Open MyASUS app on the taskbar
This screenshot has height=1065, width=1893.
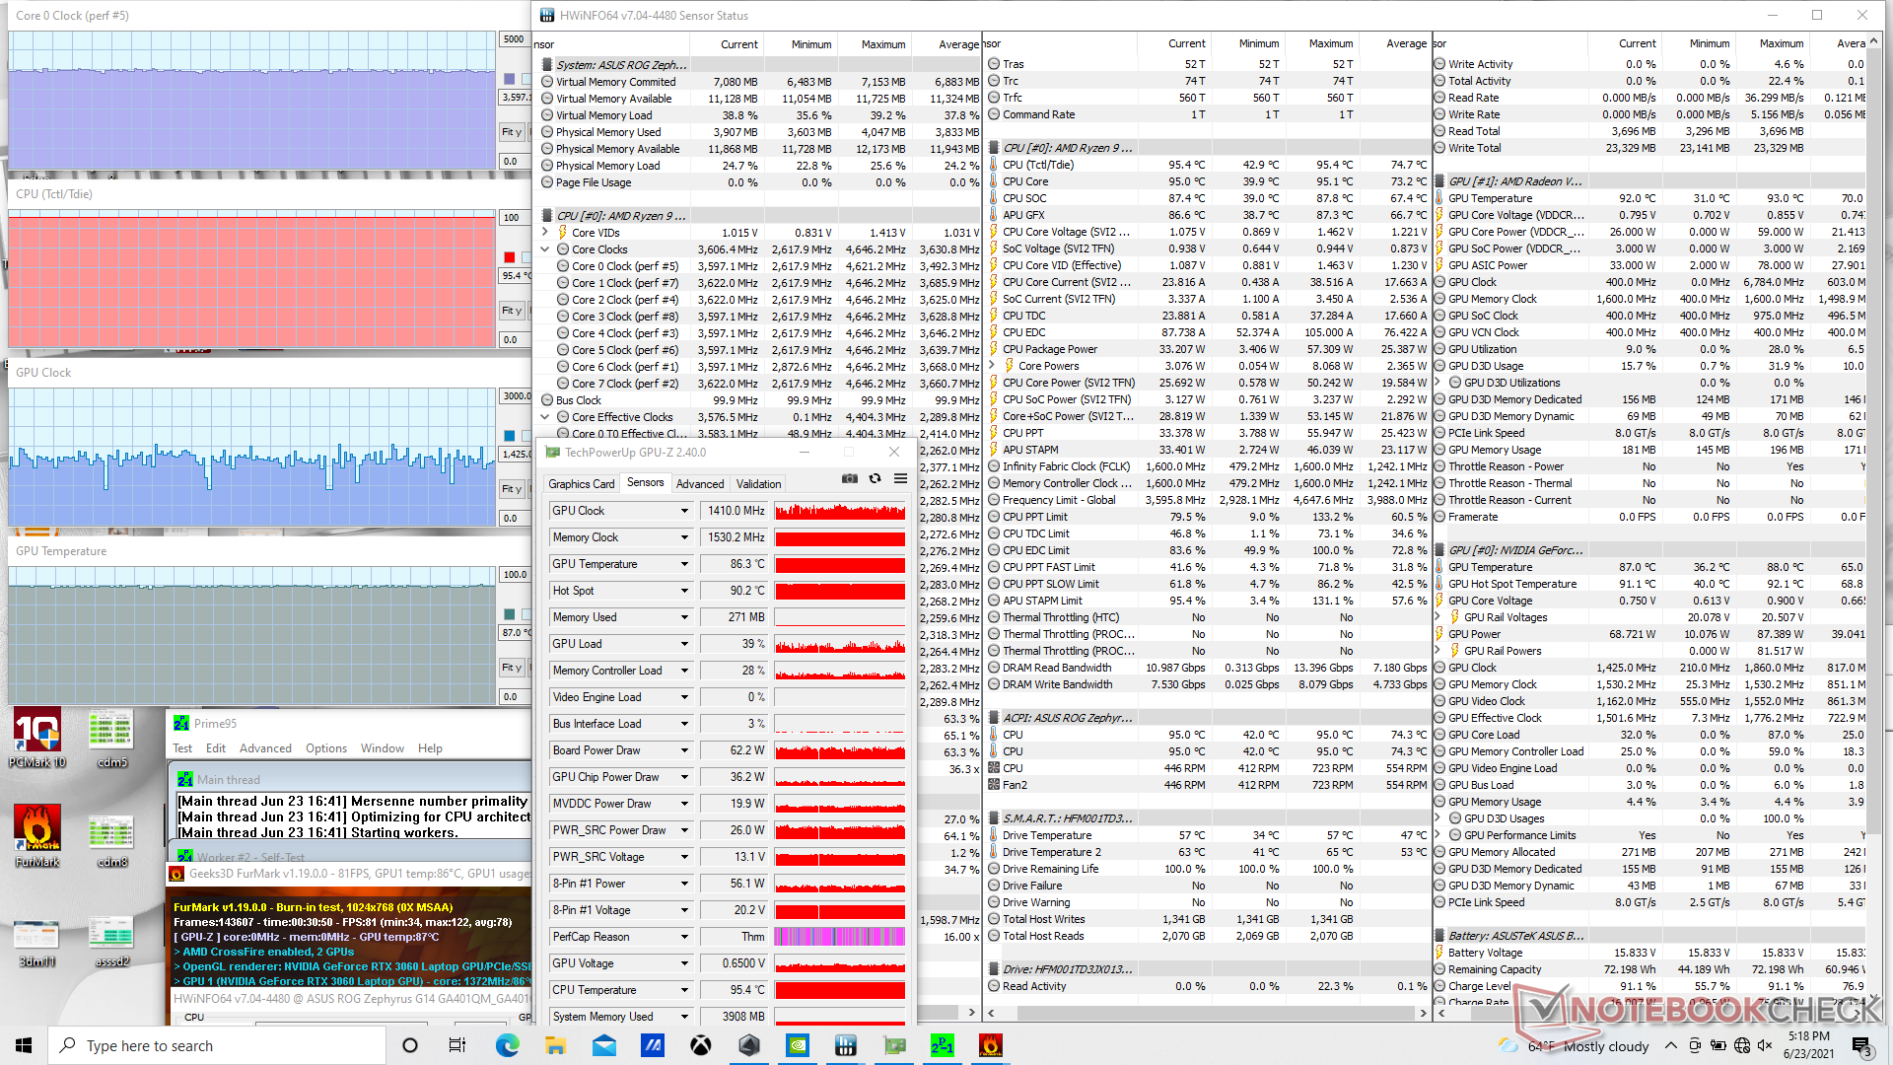click(653, 1045)
